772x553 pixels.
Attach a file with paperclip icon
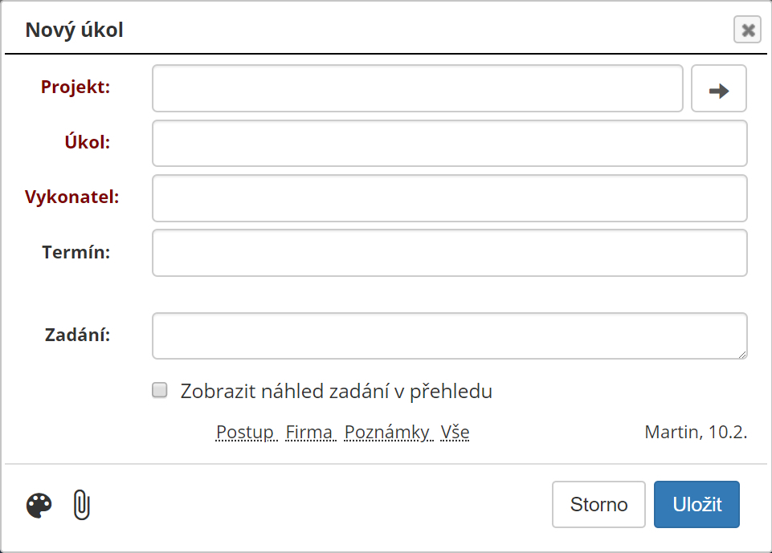pos(82,505)
